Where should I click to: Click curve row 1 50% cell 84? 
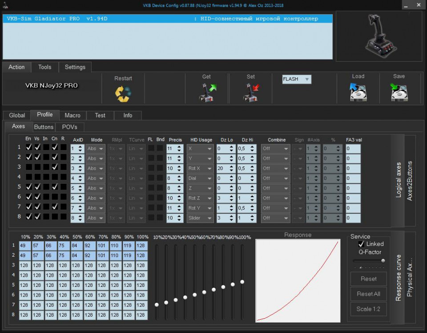(77, 246)
